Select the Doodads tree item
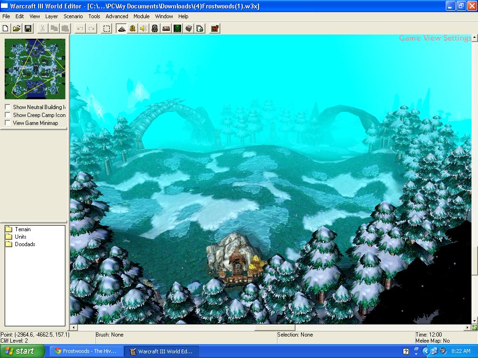The width and height of the screenshot is (478, 358). pos(25,244)
